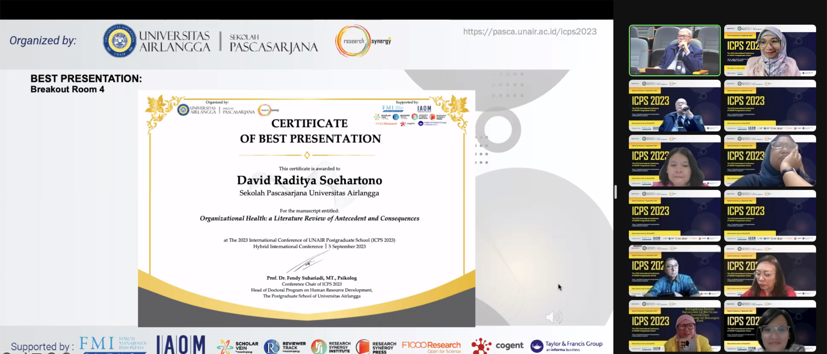Image resolution: width=827 pixels, height=354 pixels.
Task: Click the IAOM logo on the certificate
Action: point(424,109)
